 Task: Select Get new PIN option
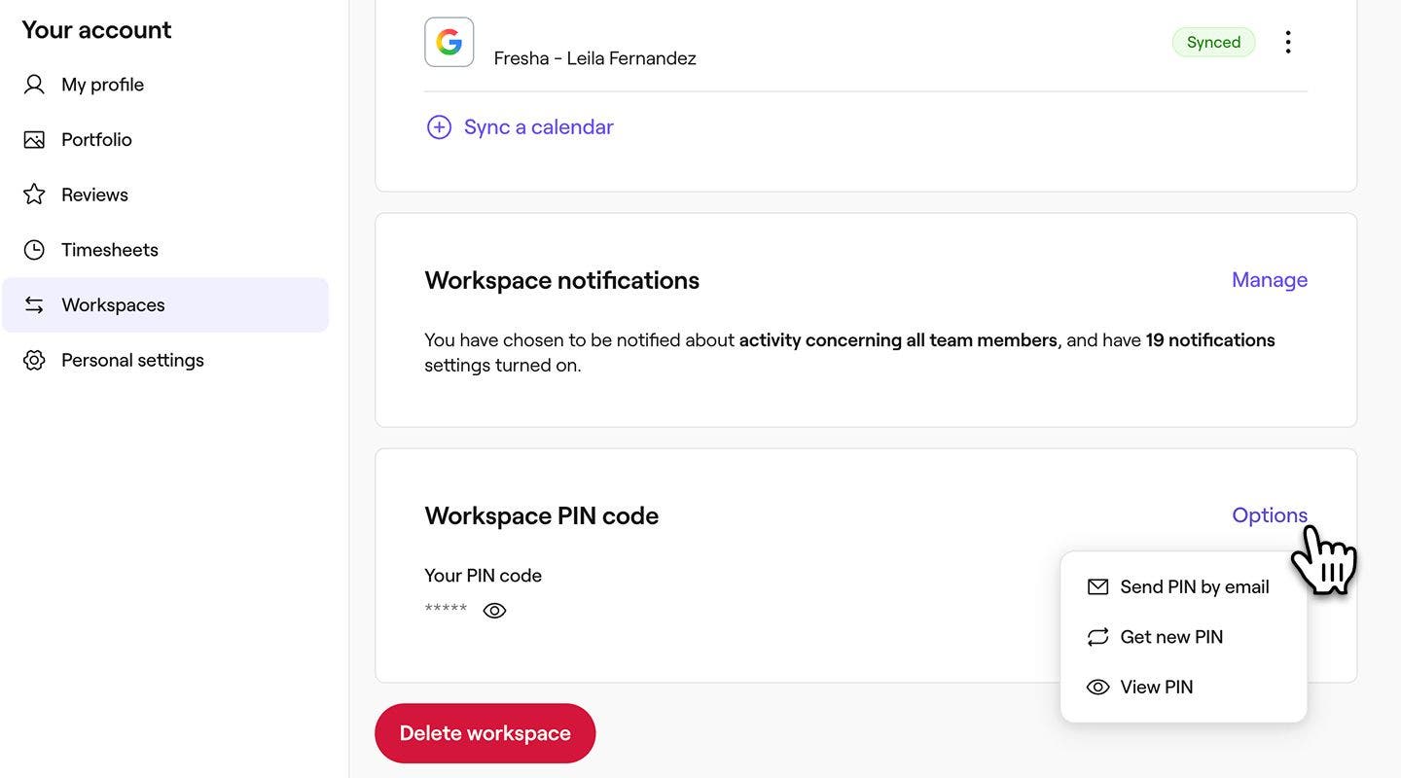(1170, 637)
